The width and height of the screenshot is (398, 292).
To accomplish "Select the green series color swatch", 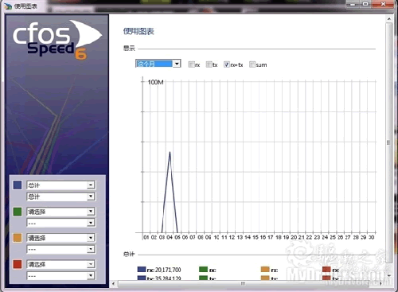I will [x=18, y=212].
